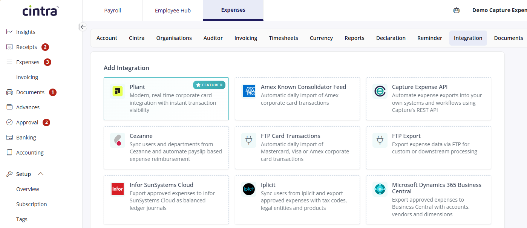Open Invoicing in the sidebar
Viewport: 527px width, 228px height.
27,77
